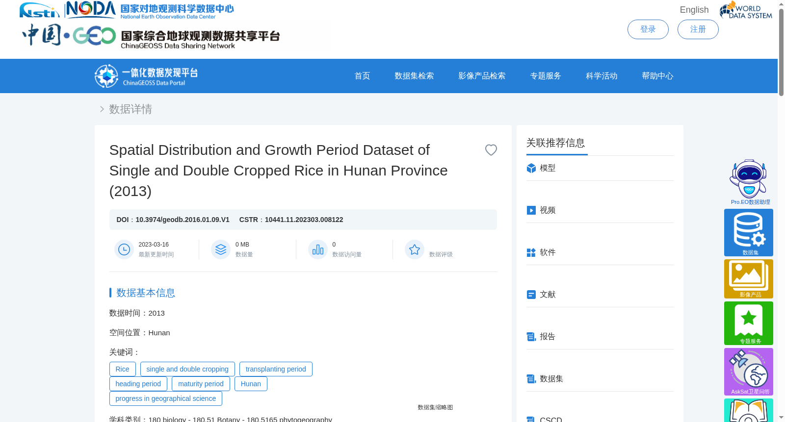Expand the 报告 recommendation section
785x422 pixels.
point(600,337)
